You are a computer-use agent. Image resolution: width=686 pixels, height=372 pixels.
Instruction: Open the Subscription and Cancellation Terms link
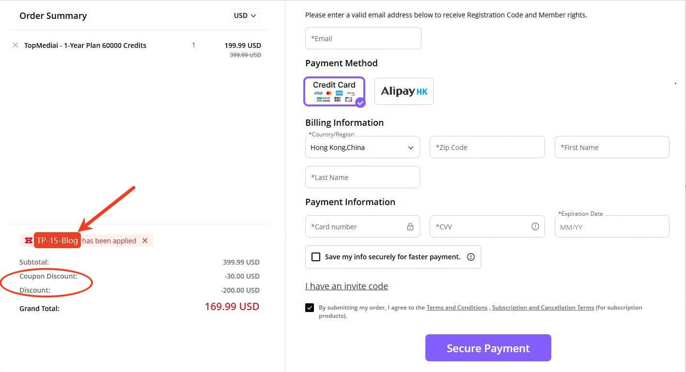[543, 307]
